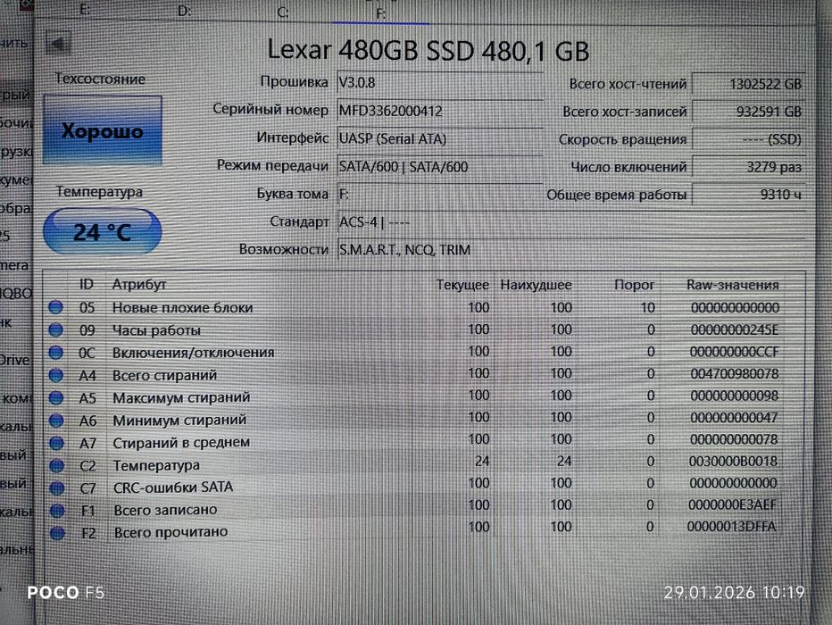832x625 pixels.
Task: Click raw value 0000000E3AEF
Action: 732,504
